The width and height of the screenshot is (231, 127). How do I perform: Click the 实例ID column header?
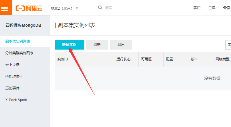[63, 59]
